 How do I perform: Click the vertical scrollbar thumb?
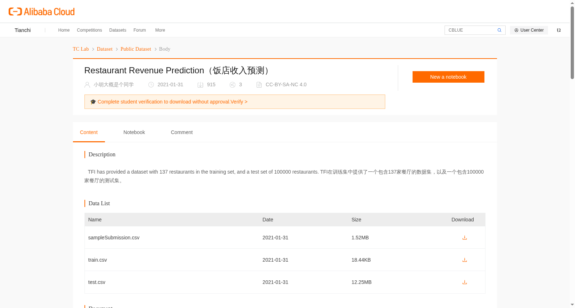(572, 42)
